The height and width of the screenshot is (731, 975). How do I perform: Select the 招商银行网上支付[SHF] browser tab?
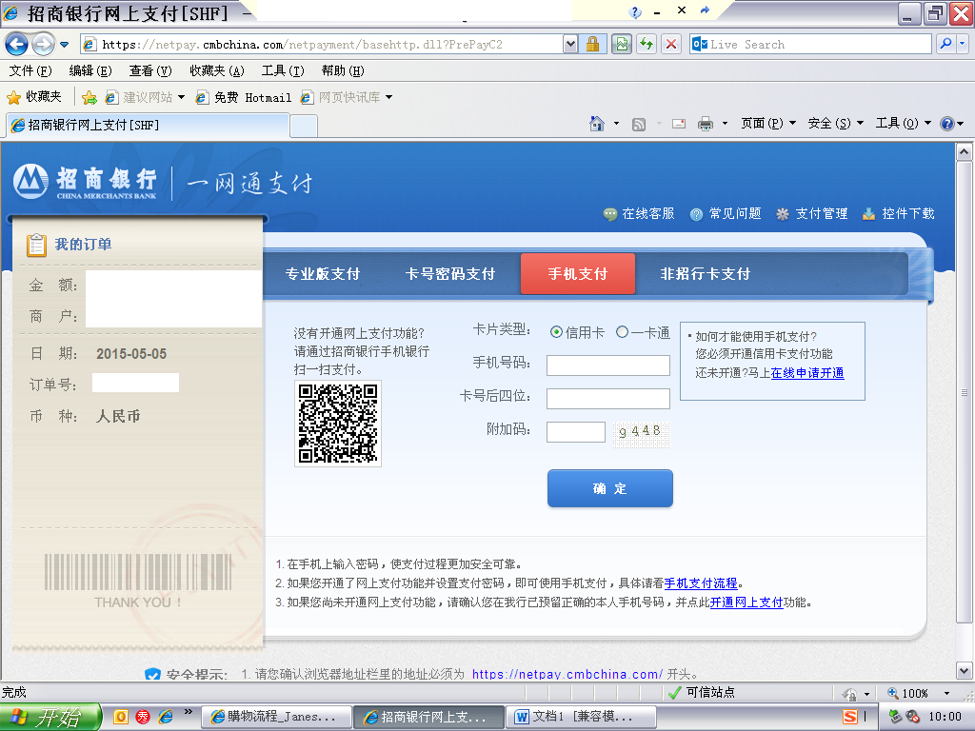click(148, 125)
